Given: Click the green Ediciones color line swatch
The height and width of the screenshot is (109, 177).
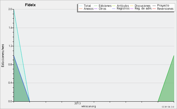Looking at the screenshot, I should [96, 6].
